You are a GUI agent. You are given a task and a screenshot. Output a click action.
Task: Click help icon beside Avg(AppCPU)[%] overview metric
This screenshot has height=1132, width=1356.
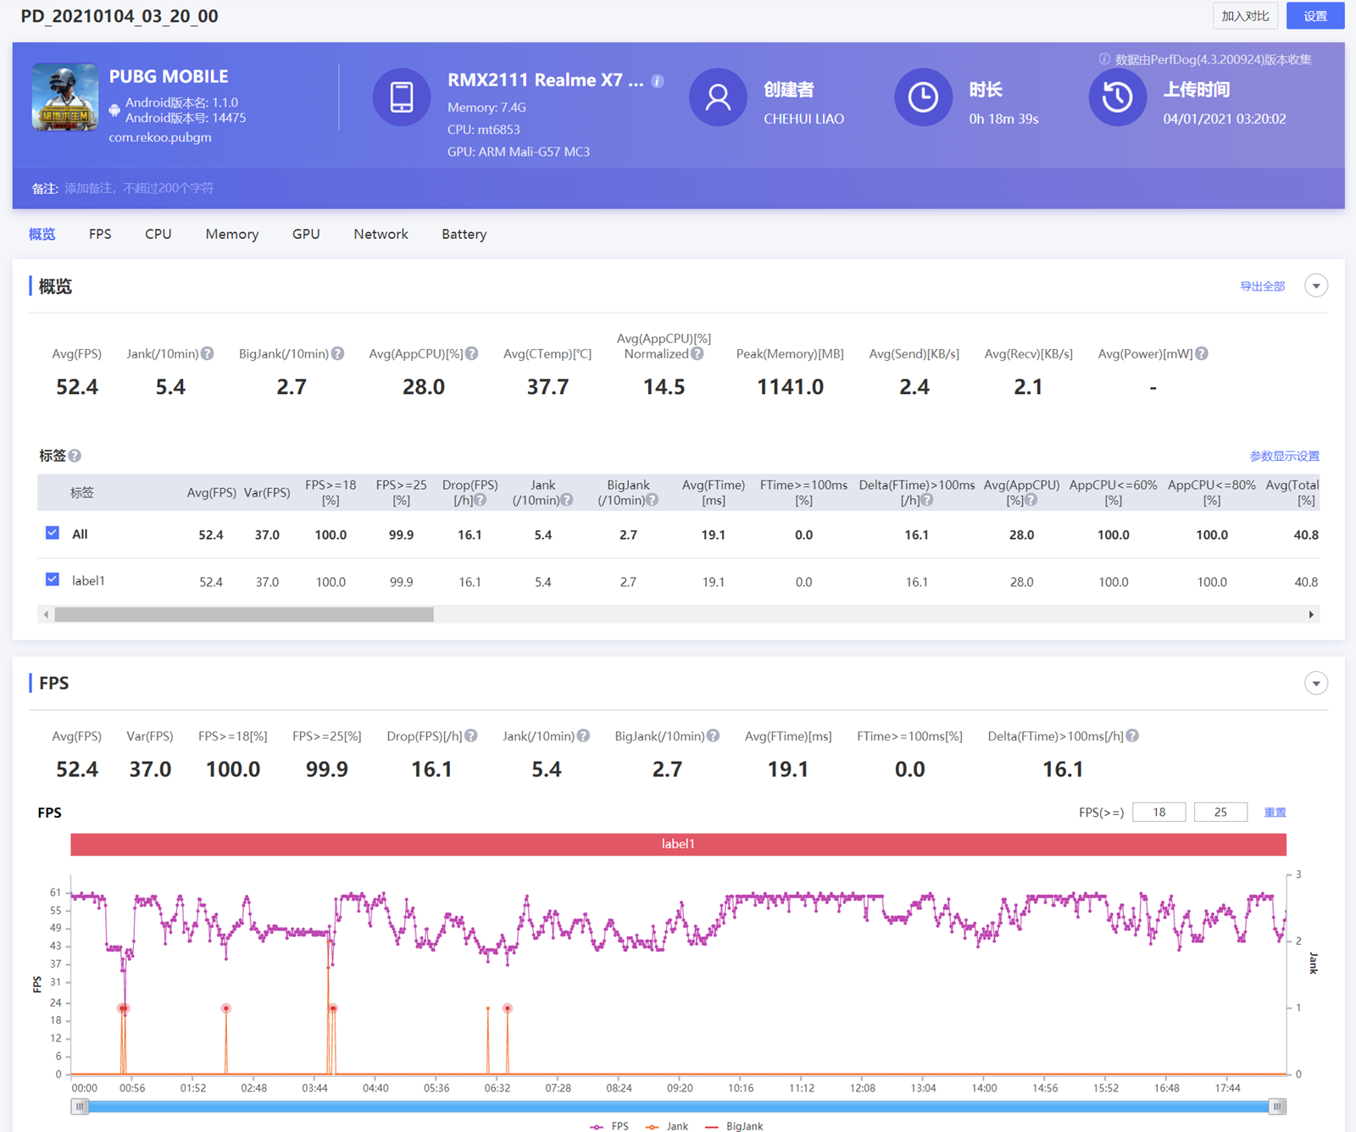[x=472, y=354]
